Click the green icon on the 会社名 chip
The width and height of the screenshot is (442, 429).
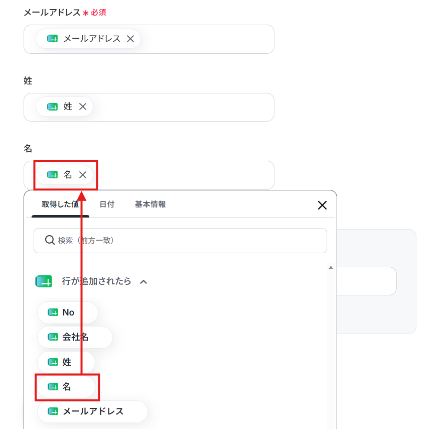point(53,337)
